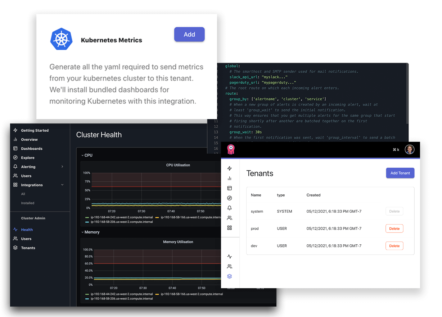
Task: Click type column header in tenants table
Action: (x=281, y=195)
